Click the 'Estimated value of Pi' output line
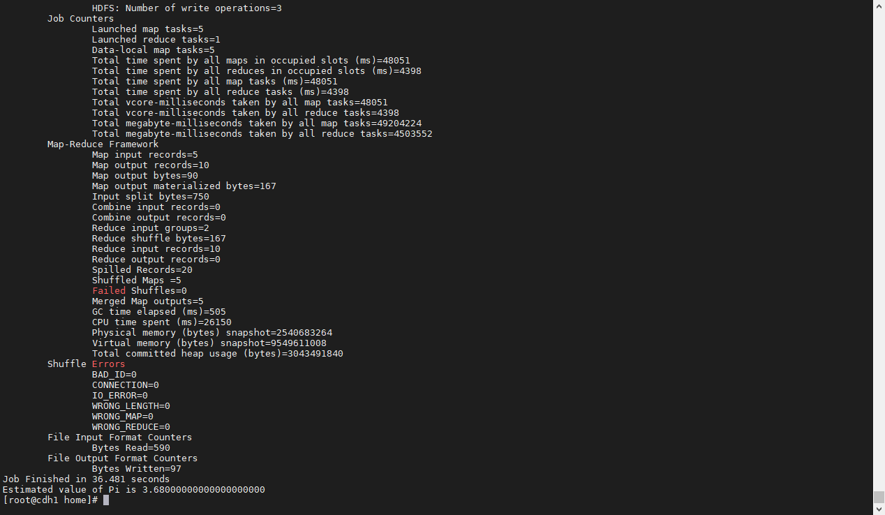 point(134,490)
